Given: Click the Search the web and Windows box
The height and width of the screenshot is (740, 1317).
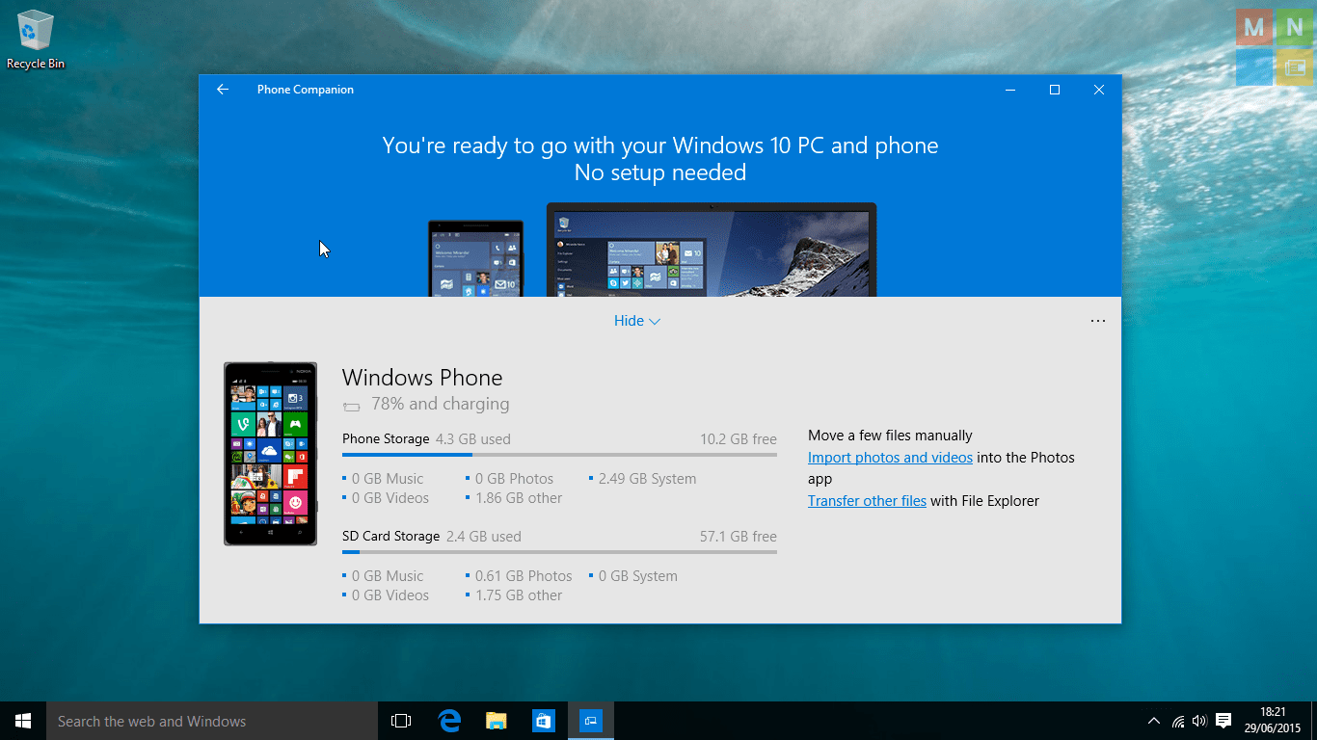Looking at the screenshot, I should click(x=212, y=721).
